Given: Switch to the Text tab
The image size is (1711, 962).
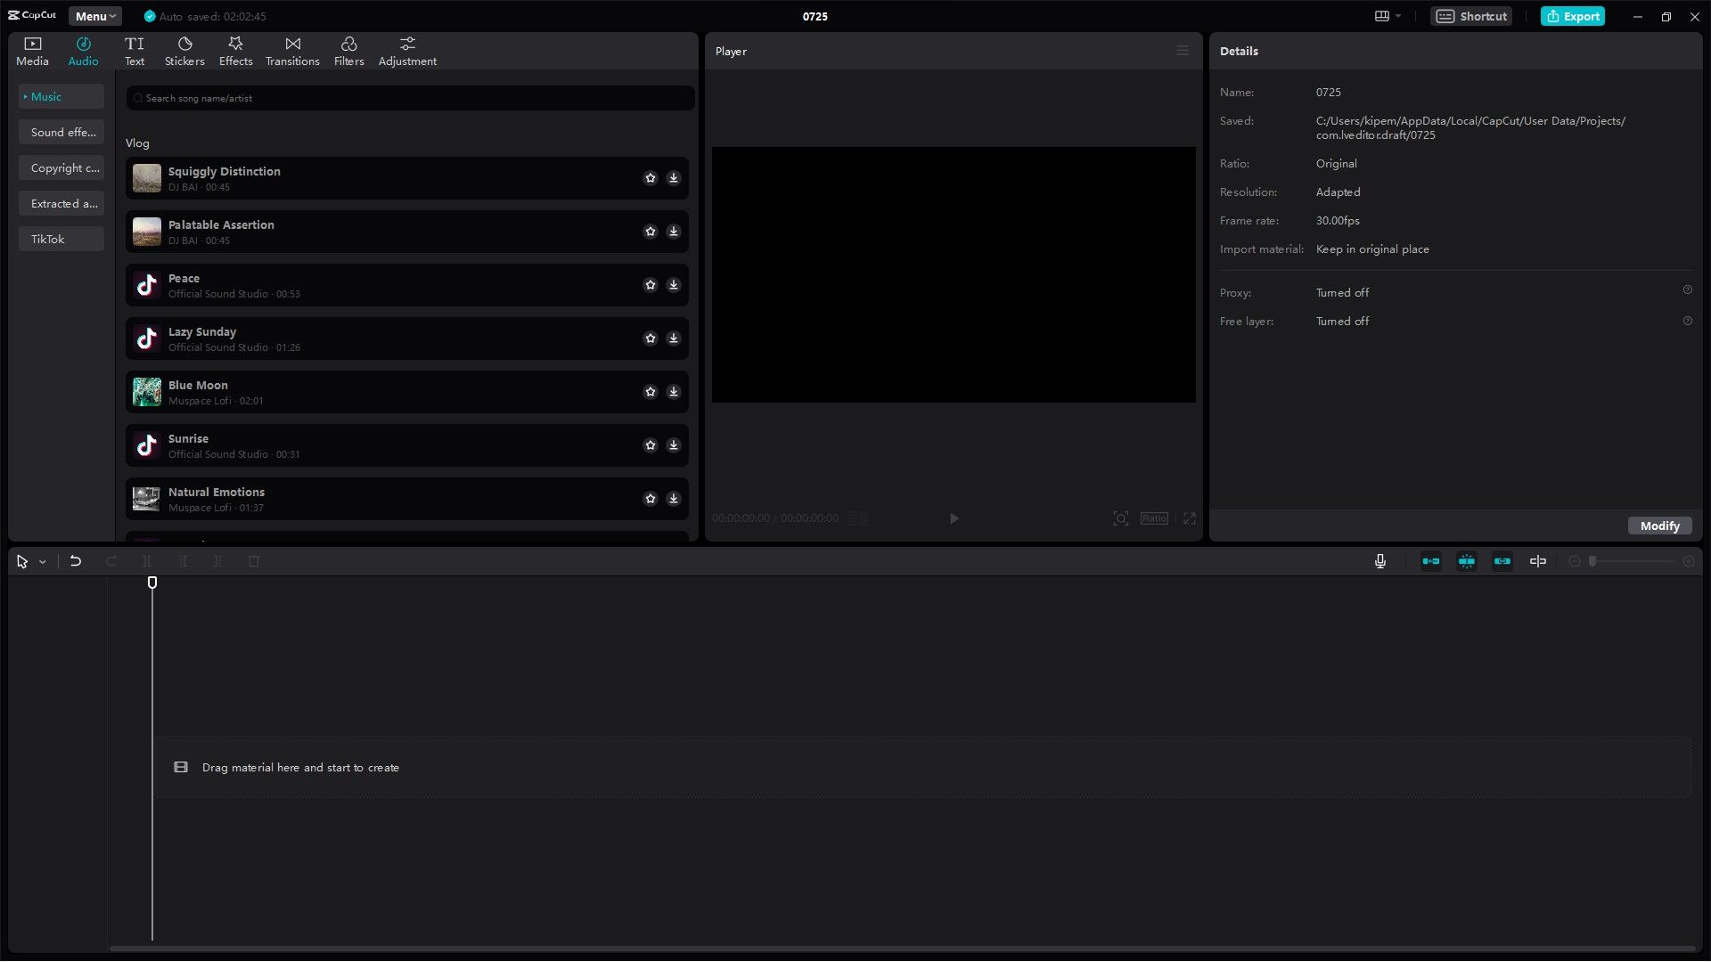Looking at the screenshot, I should [135, 50].
